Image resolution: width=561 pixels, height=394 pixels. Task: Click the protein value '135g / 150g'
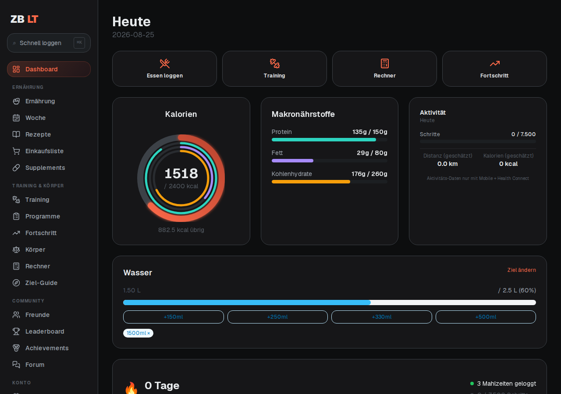click(370, 132)
